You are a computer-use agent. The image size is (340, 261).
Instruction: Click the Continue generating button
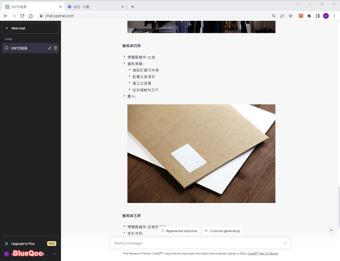[x=222, y=231]
